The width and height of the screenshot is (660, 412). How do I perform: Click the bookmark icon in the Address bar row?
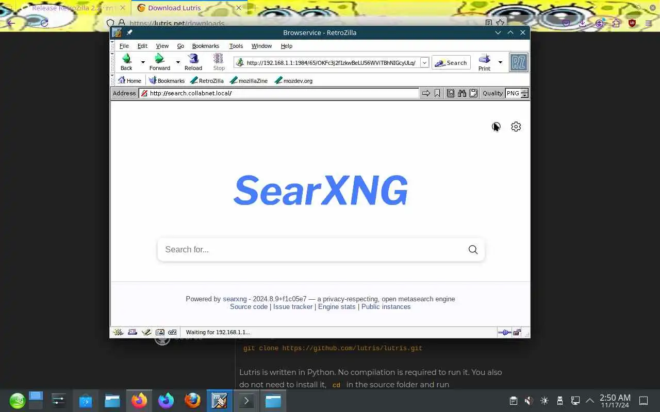pos(437,93)
